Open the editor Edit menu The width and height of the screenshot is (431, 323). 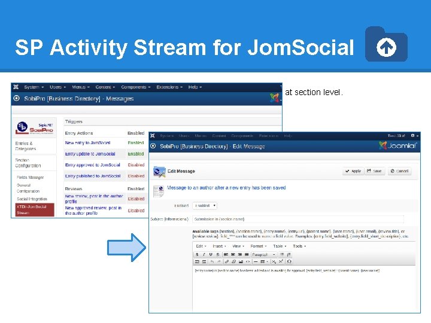[x=201, y=246]
